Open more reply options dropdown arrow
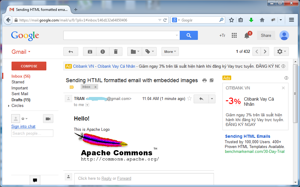Screen dimensions: 300x187 (212, 99)
